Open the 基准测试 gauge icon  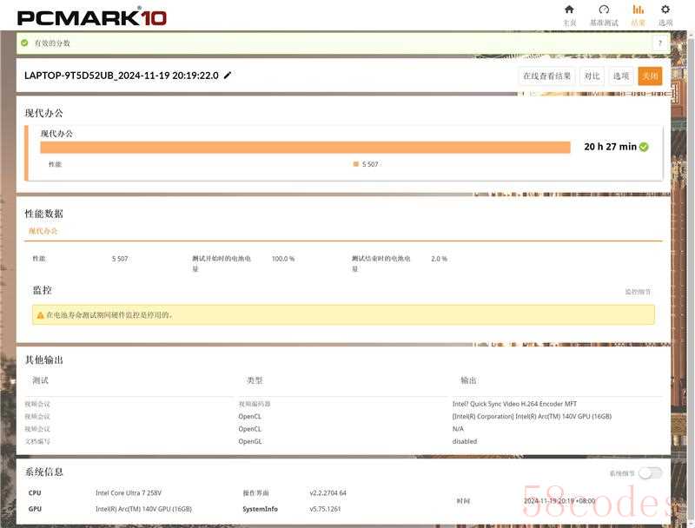(x=604, y=10)
